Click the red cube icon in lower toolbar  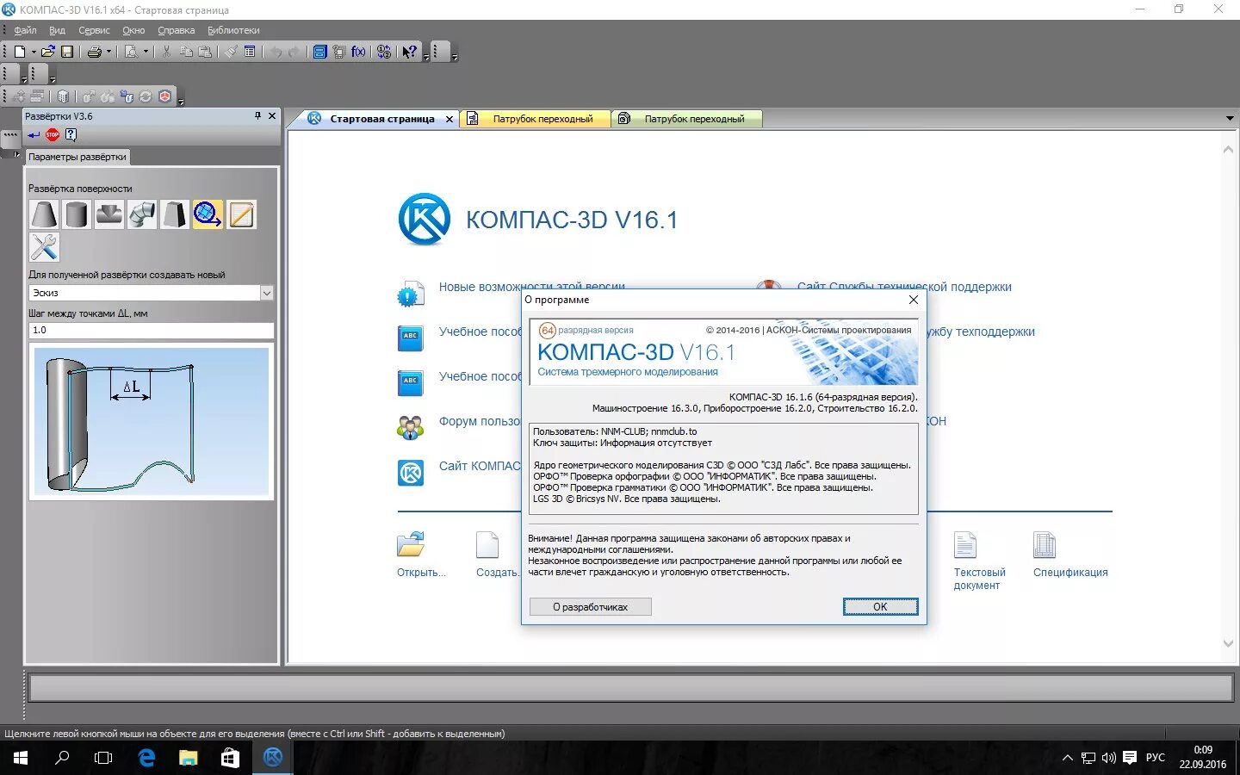click(164, 96)
